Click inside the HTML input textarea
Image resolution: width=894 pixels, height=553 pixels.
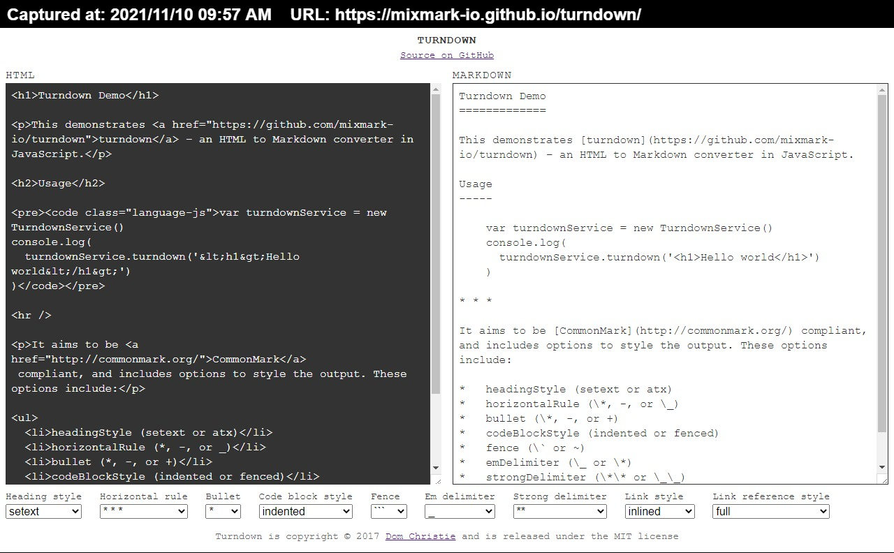(218, 283)
